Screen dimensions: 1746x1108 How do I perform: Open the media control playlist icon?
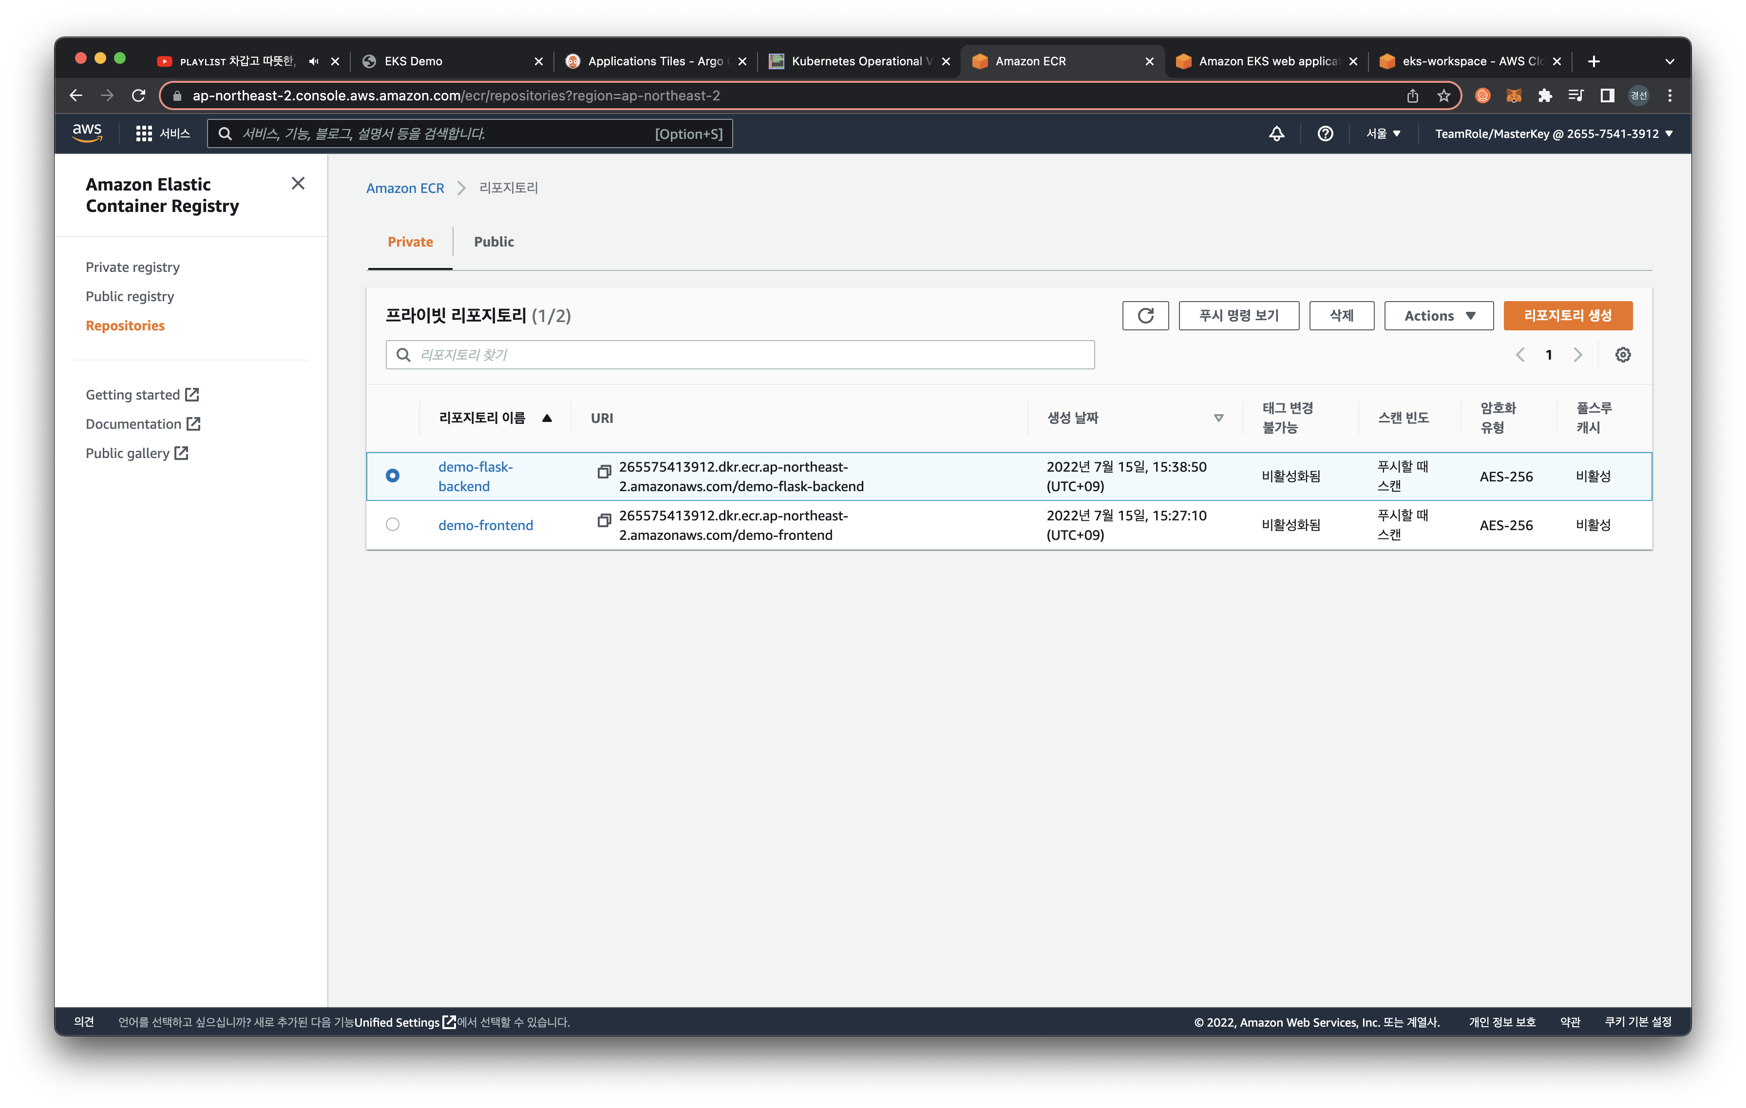[1575, 96]
